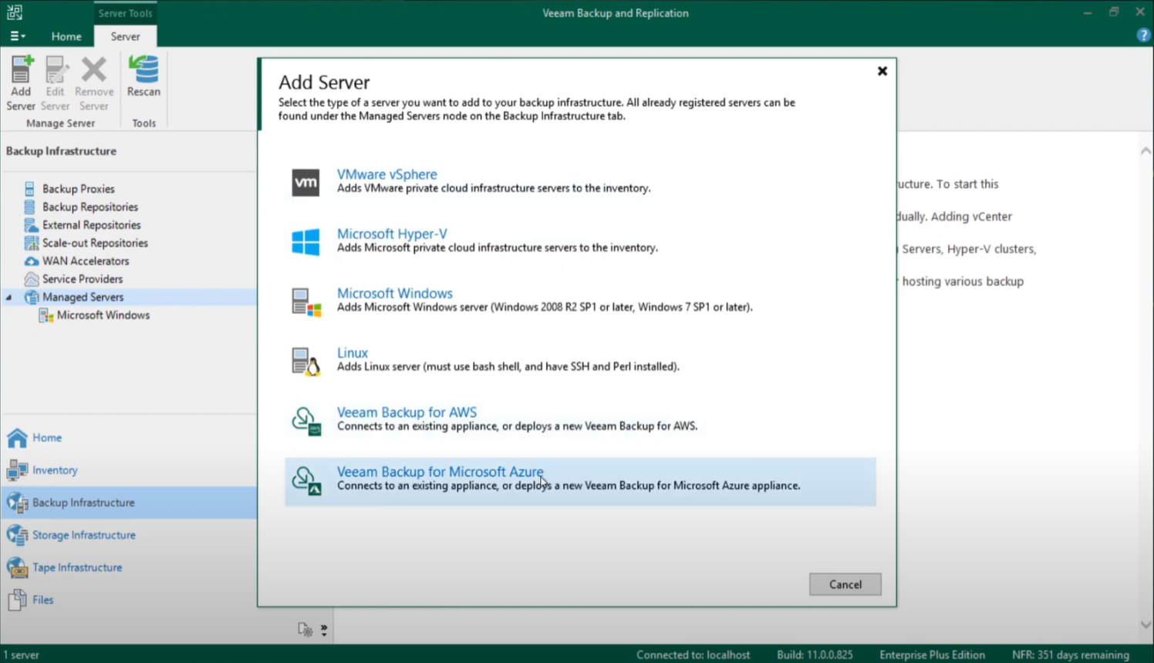Select the Veeam Backup for AWS icon
The height and width of the screenshot is (663, 1154).
[x=305, y=420]
